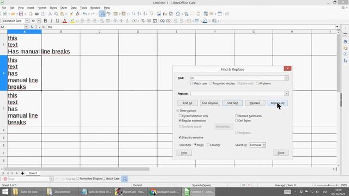Open the Tools menu
The height and width of the screenshot is (196, 349).
(x=83, y=8)
